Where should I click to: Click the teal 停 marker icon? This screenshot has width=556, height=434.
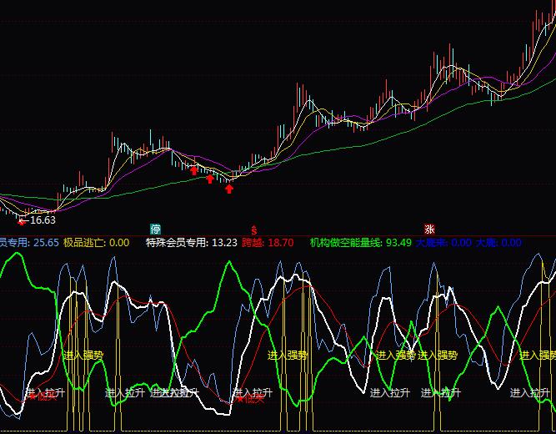(x=155, y=229)
